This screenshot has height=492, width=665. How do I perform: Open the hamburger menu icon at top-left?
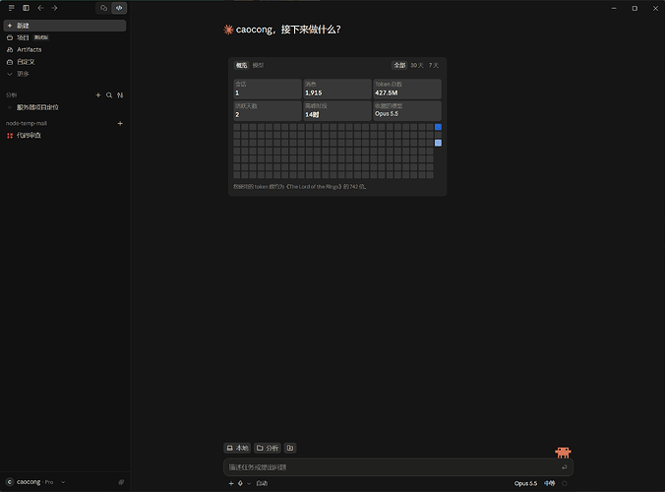(x=12, y=8)
